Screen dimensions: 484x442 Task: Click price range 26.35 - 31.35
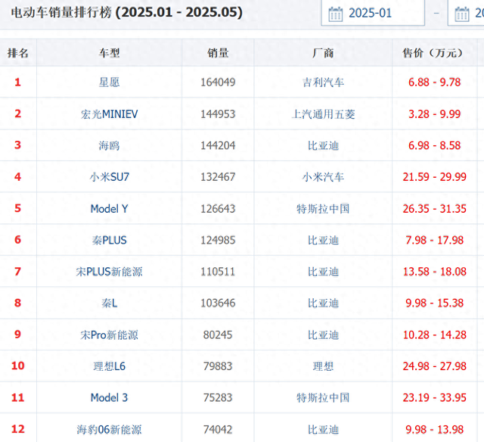click(x=435, y=209)
